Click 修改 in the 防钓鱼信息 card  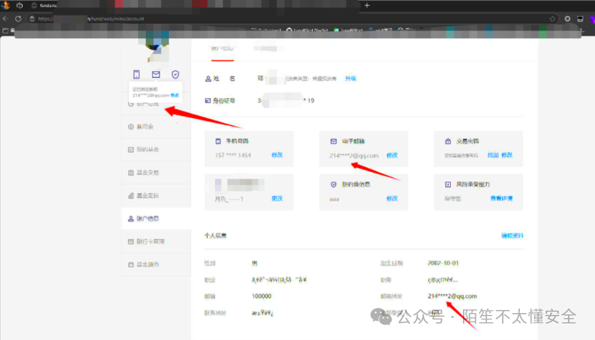(x=392, y=198)
